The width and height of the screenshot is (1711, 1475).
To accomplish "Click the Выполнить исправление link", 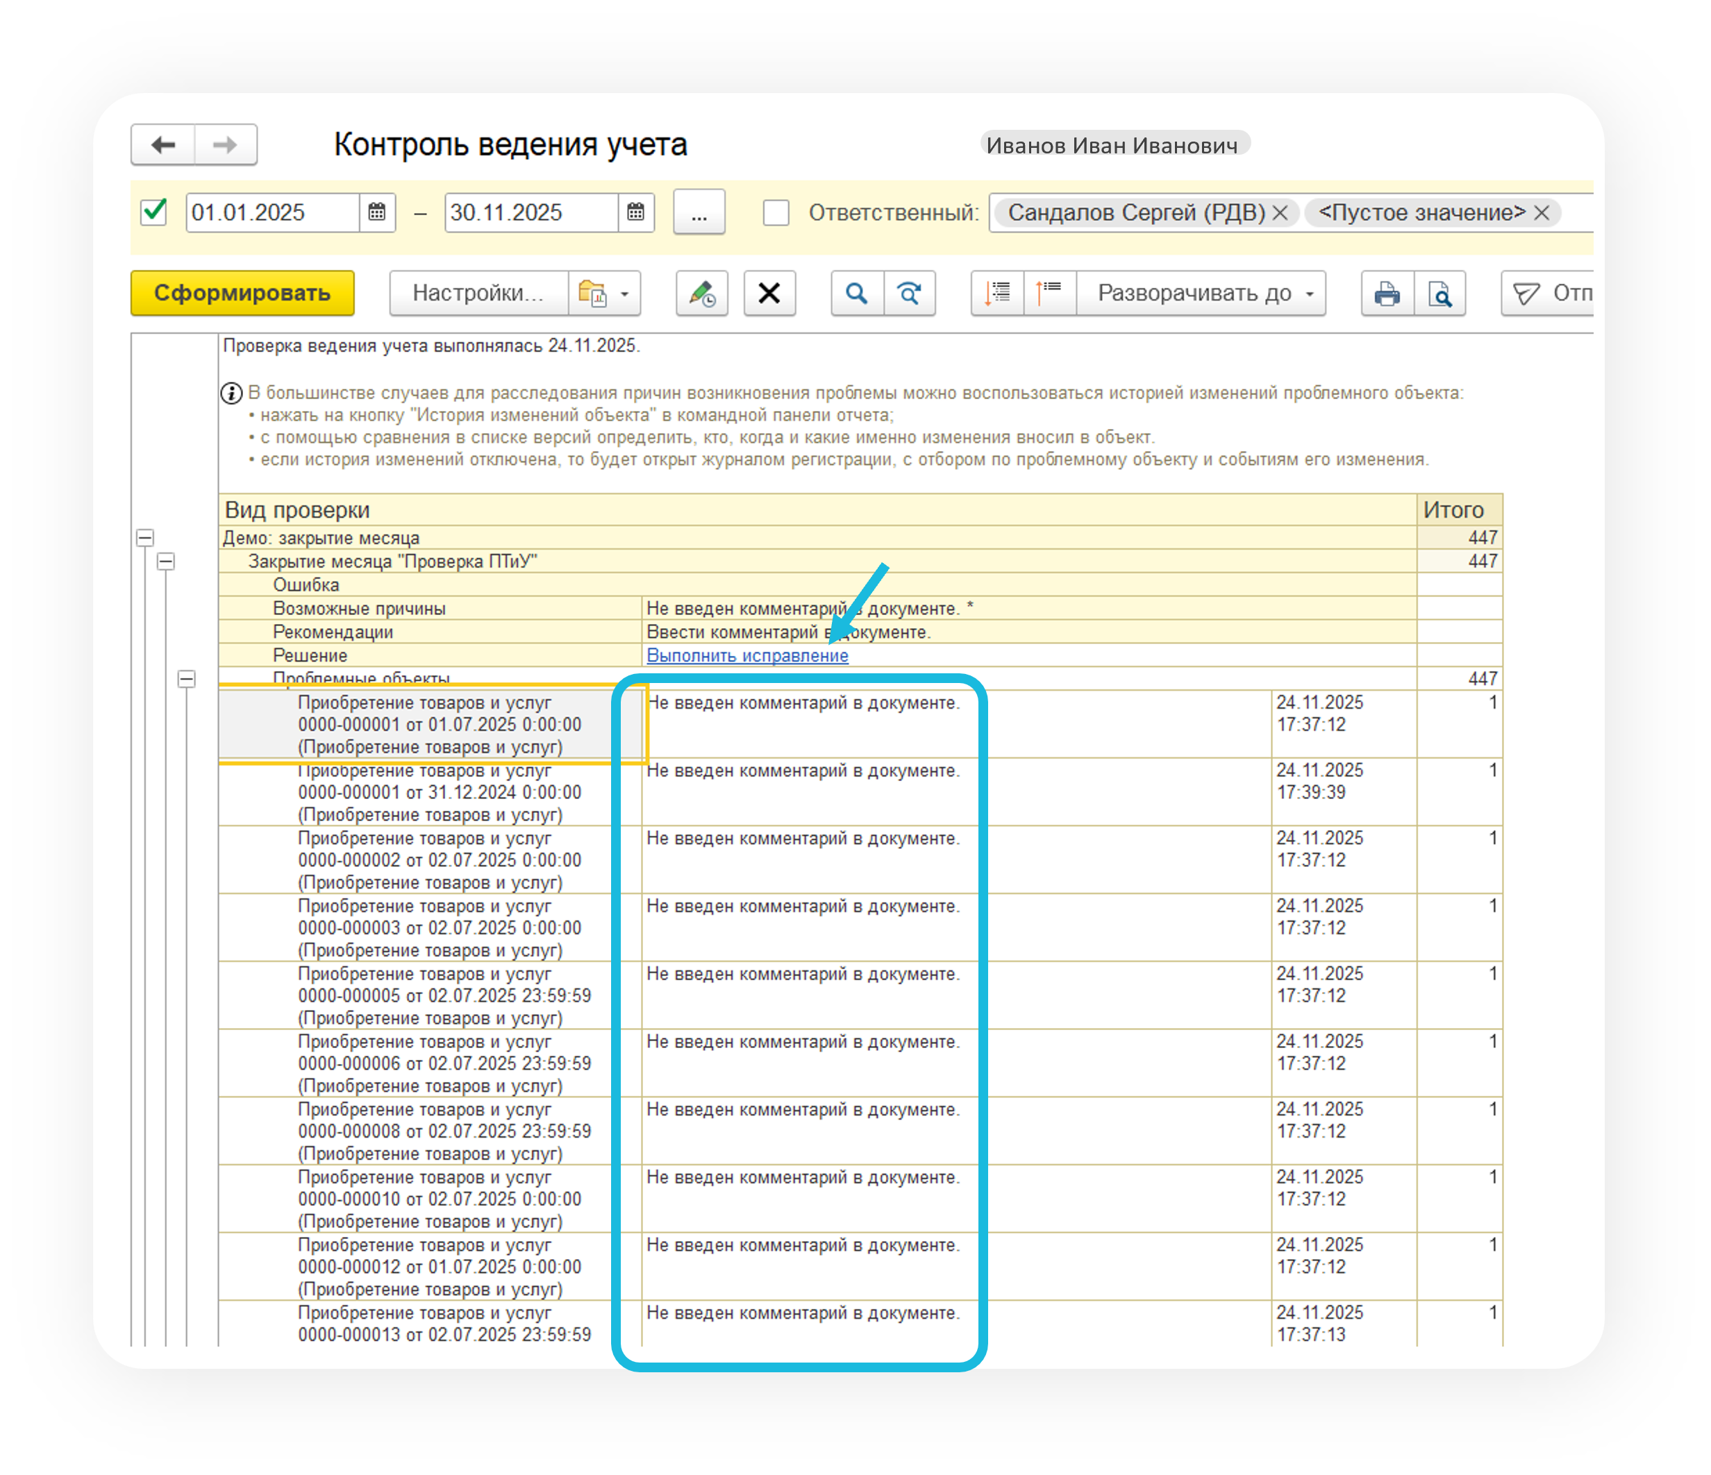I will click(746, 655).
